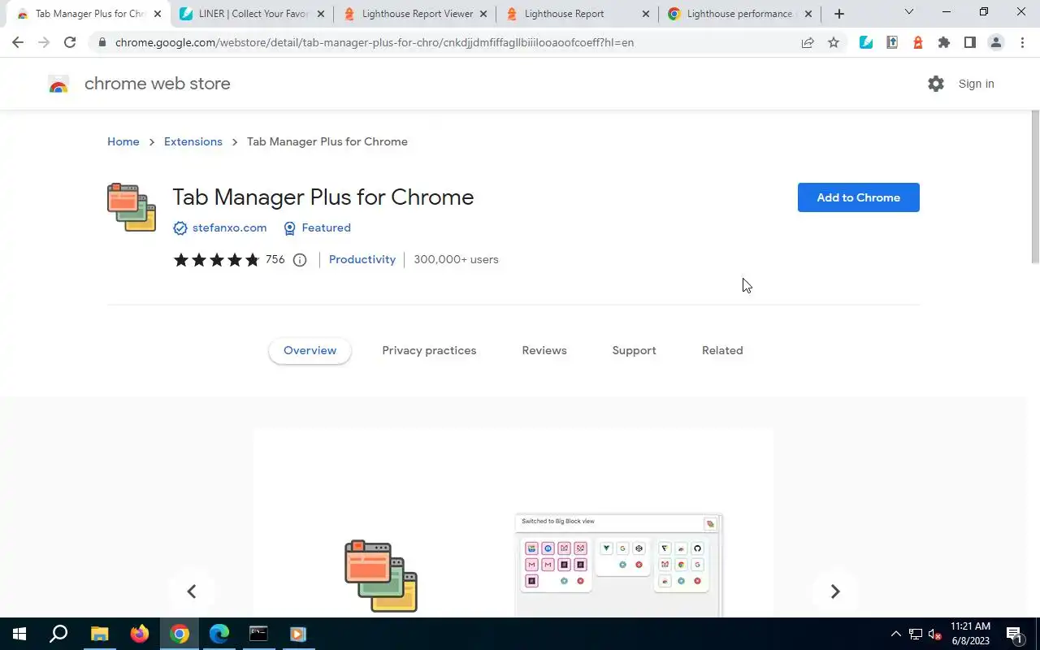Open tab search dropdown arrow
The image size is (1040, 650).
click(909, 12)
